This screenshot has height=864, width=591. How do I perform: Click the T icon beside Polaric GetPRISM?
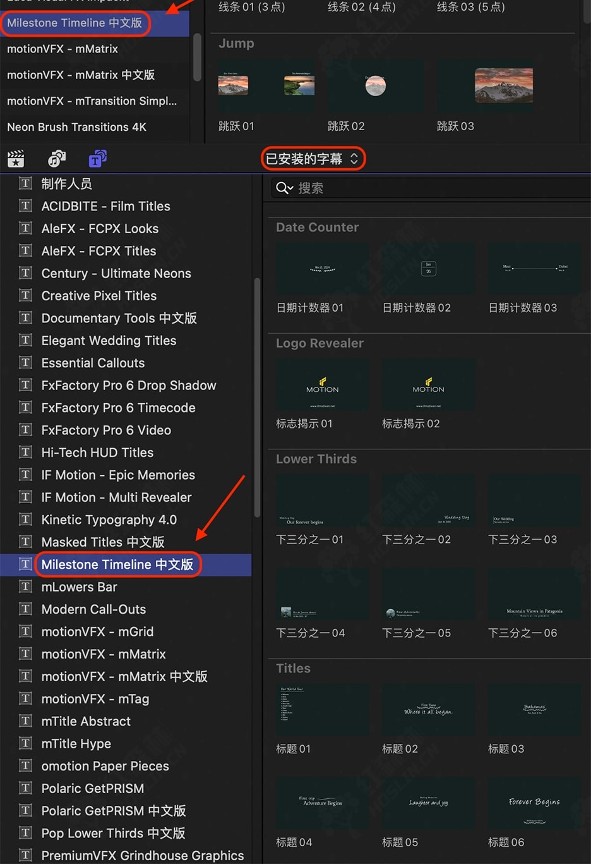25,788
